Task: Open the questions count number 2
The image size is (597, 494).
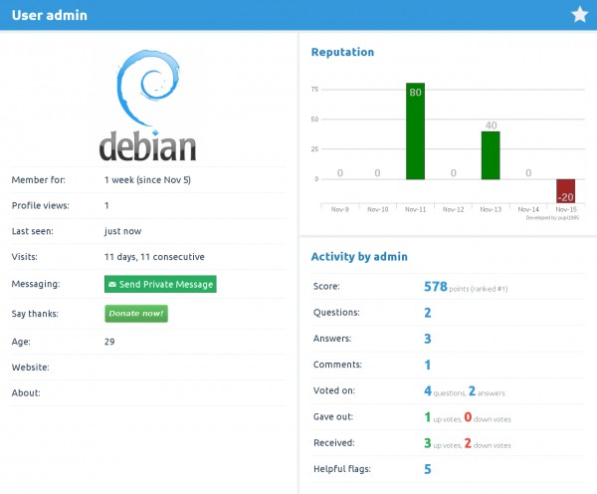Action: 428,313
